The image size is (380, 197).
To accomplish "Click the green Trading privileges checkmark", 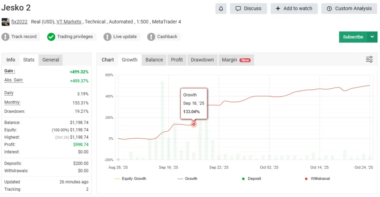I will 51,37.
